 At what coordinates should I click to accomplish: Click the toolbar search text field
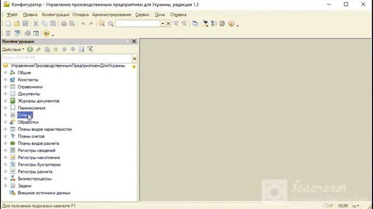click(138, 24)
